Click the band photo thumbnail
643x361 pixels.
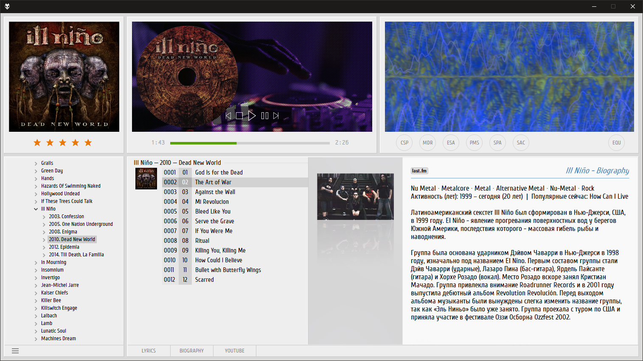355,197
